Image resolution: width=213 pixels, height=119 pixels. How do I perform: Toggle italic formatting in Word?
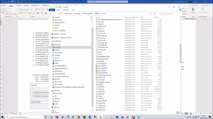(23, 13)
